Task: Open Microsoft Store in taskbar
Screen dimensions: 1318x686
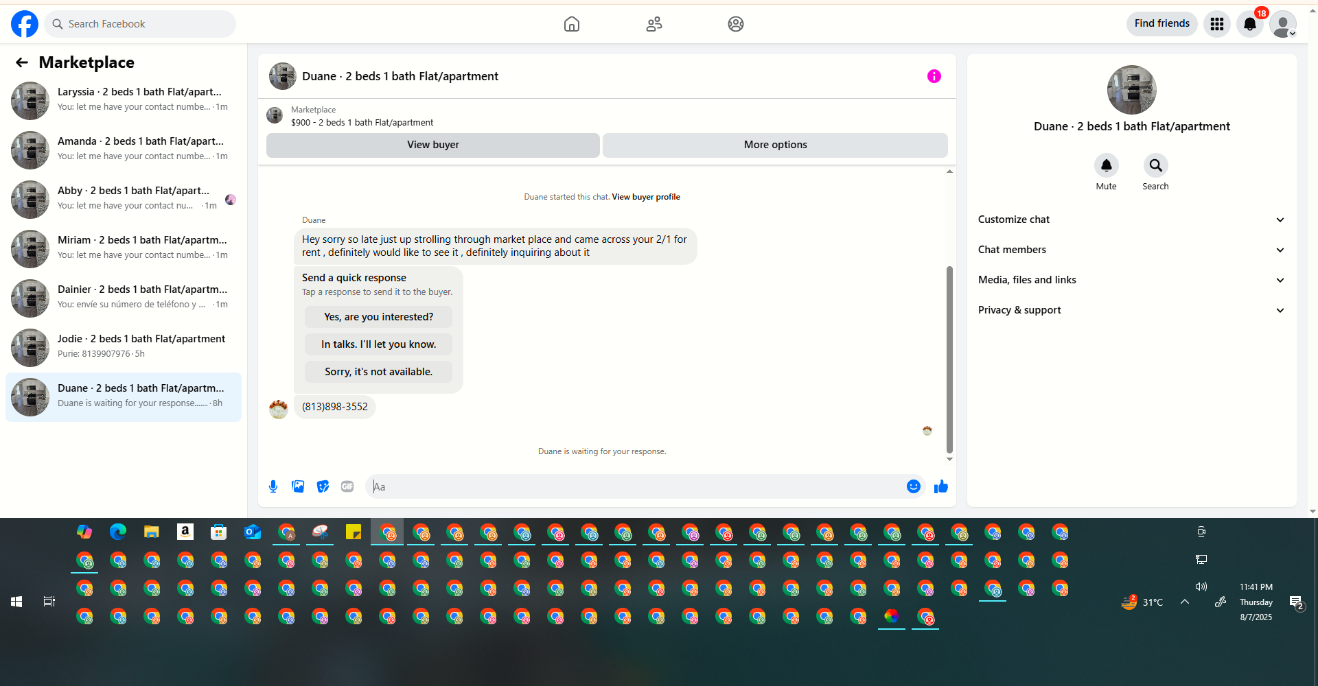Action: [x=218, y=532]
